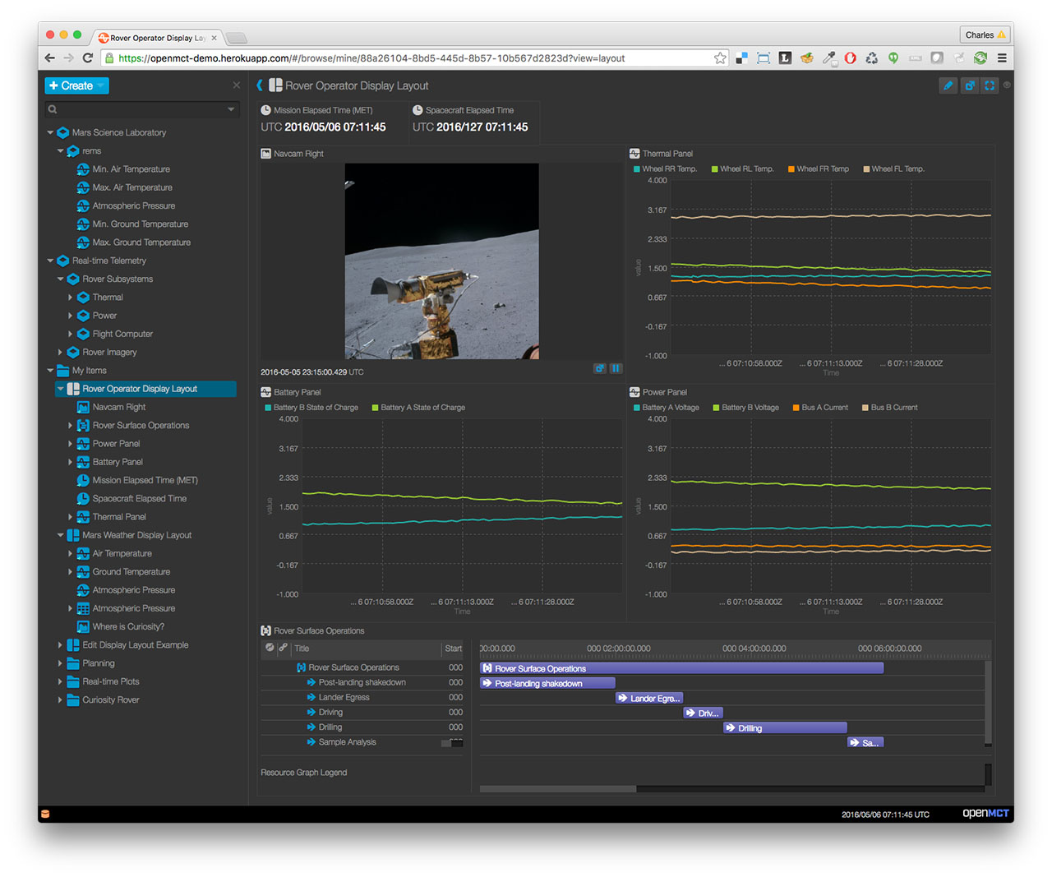Viewport: 1052px width, 877px height.
Task: Toggle the eye visibility icon at top right
Action: 1007,85
